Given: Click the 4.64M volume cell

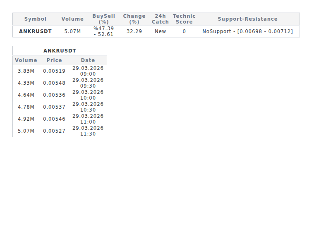Looking at the screenshot, I should click(26, 95).
